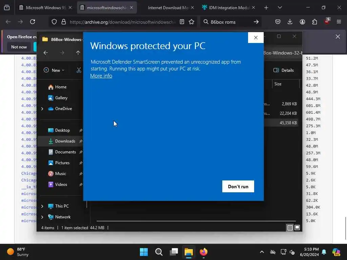This screenshot has width=347, height=260.
Task: Show hidden system tray icons
Action: (x=262, y=252)
